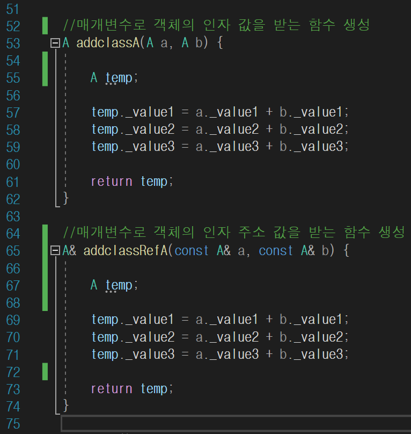Place cursor in the empty line 75
Viewport: 411px width, 434px height.
tap(236, 423)
